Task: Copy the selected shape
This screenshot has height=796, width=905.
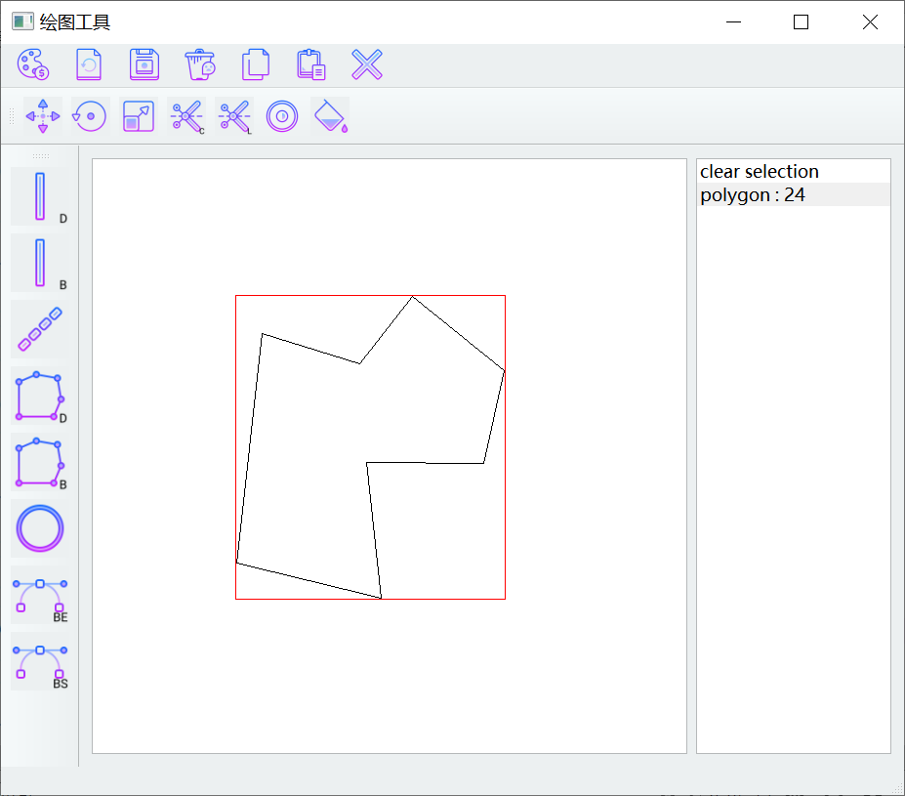Action: tap(256, 64)
